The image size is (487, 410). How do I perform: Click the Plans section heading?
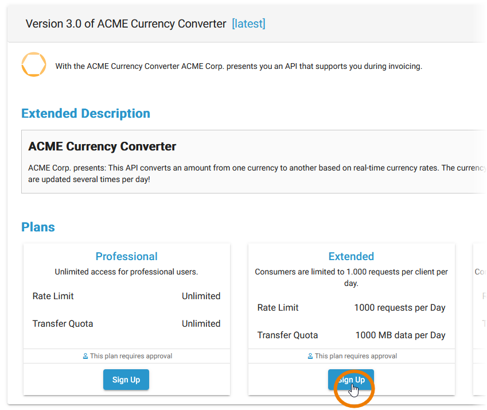pos(38,227)
